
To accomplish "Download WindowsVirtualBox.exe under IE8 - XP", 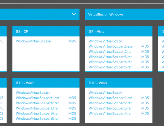I will pyautogui.click(x=33, y=41).
